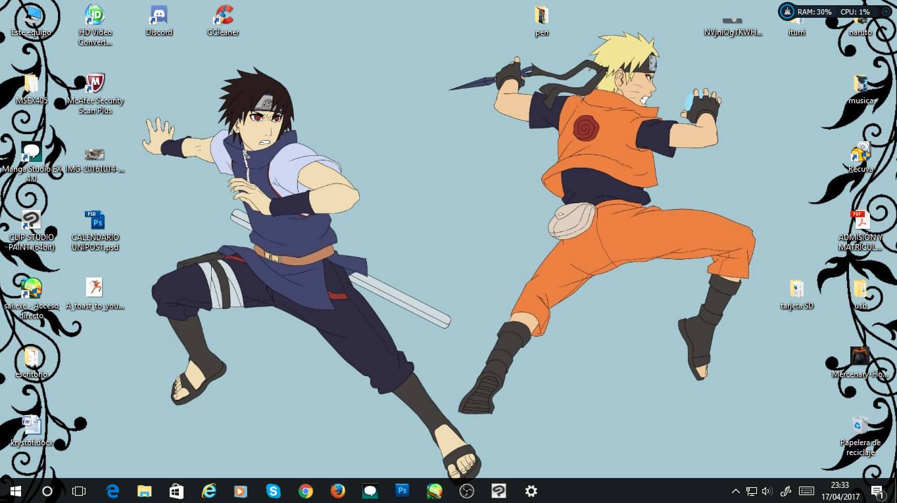Open Cortana search circle
The image size is (897, 503).
(x=47, y=491)
